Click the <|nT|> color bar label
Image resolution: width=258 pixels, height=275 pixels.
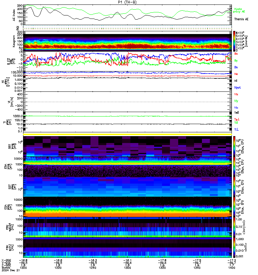tap(246, 247)
